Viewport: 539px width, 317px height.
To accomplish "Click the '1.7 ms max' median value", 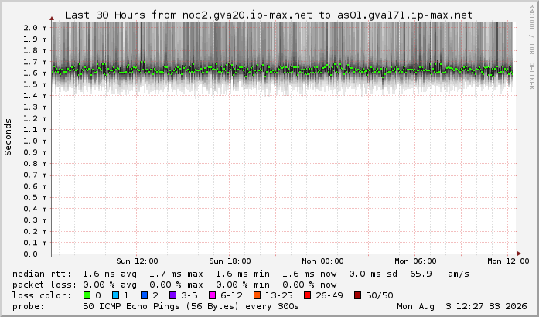I will pos(176,274).
